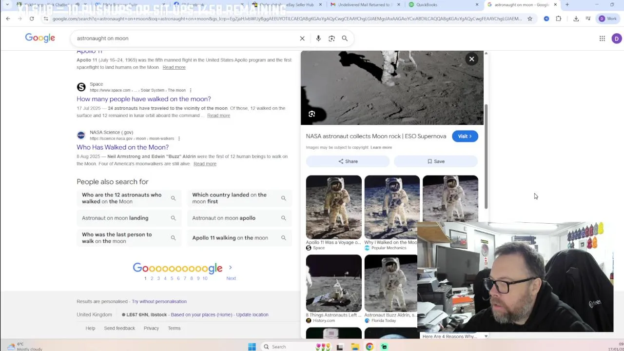Search Who was the last person suggestion

point(129,238)
